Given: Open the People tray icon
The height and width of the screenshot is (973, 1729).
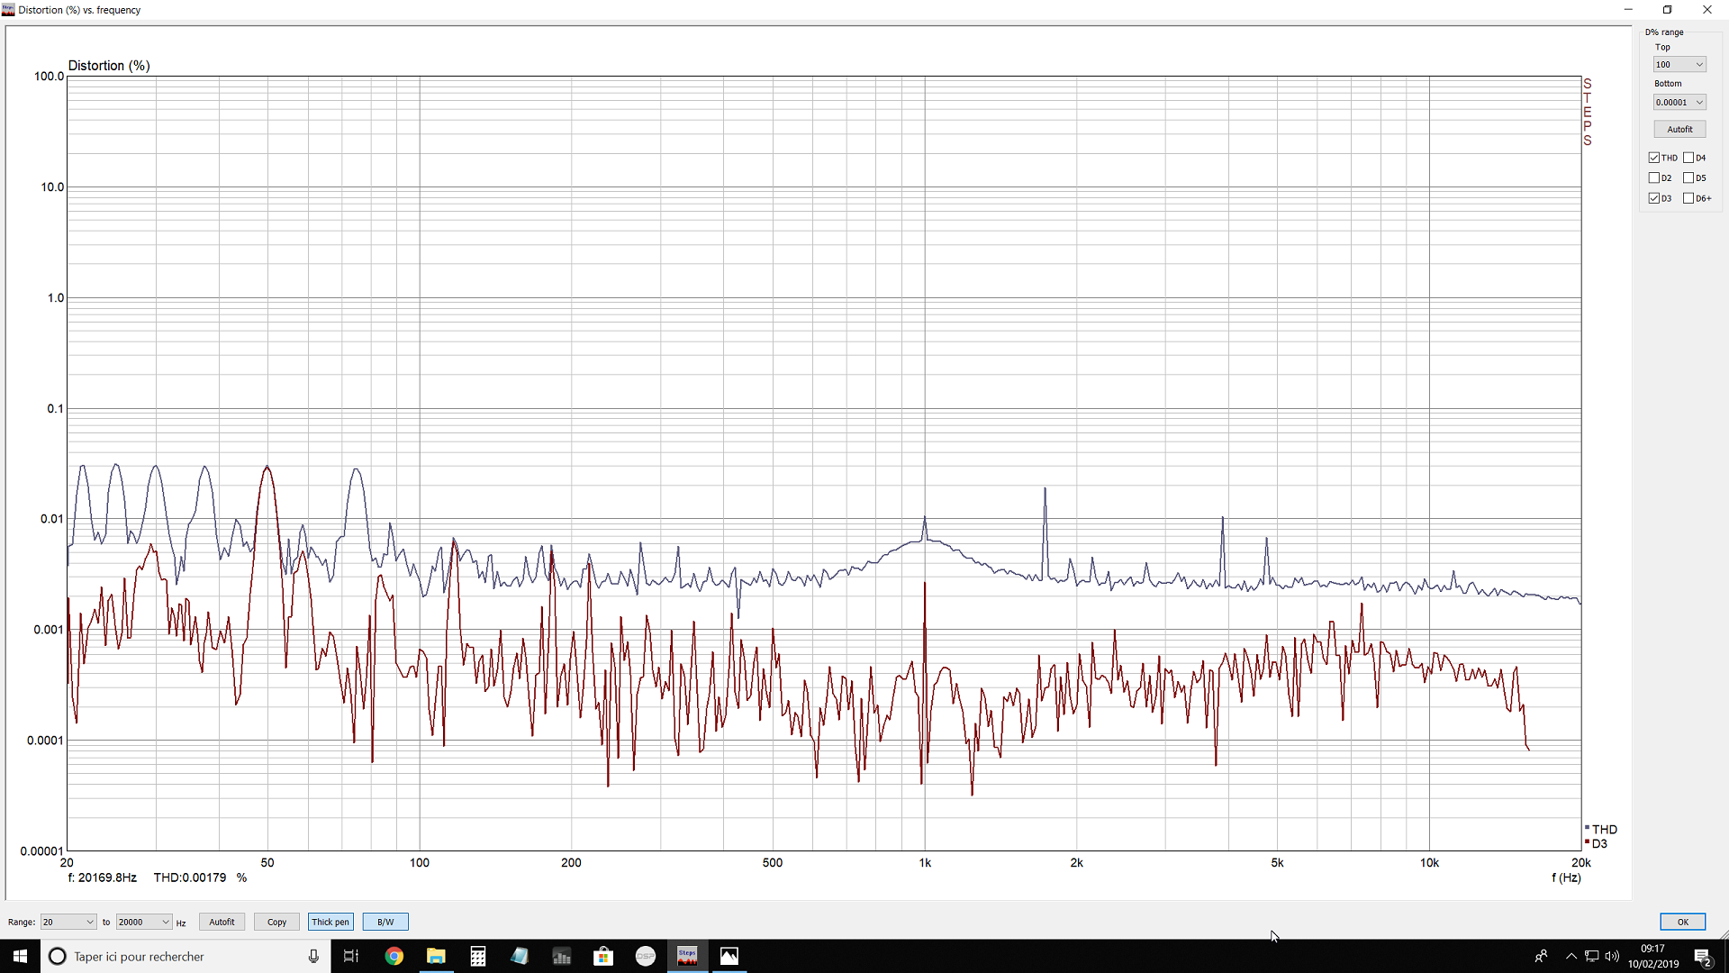Looking at the screenshot, I should [x=1541, y=956].
